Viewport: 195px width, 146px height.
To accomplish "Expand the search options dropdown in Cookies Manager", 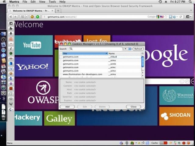I will click(127, 49).
